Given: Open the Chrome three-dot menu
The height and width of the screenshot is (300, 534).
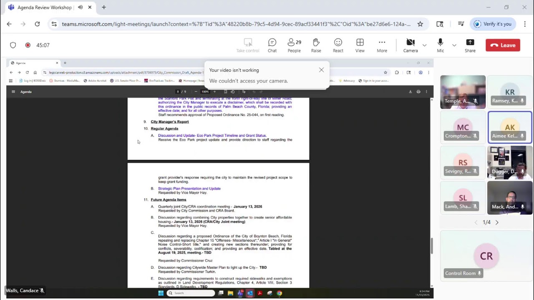Looking at the screenshot, I should [524, 24].
